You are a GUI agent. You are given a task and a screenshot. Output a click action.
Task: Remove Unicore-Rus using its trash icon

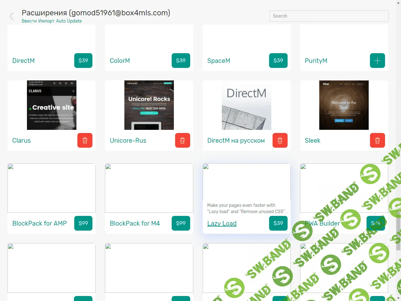pos(182,140)
